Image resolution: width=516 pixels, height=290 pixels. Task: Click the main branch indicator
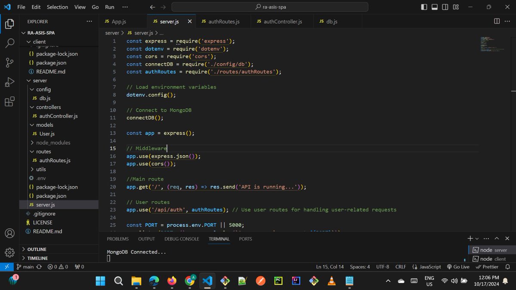click(25, 267)
